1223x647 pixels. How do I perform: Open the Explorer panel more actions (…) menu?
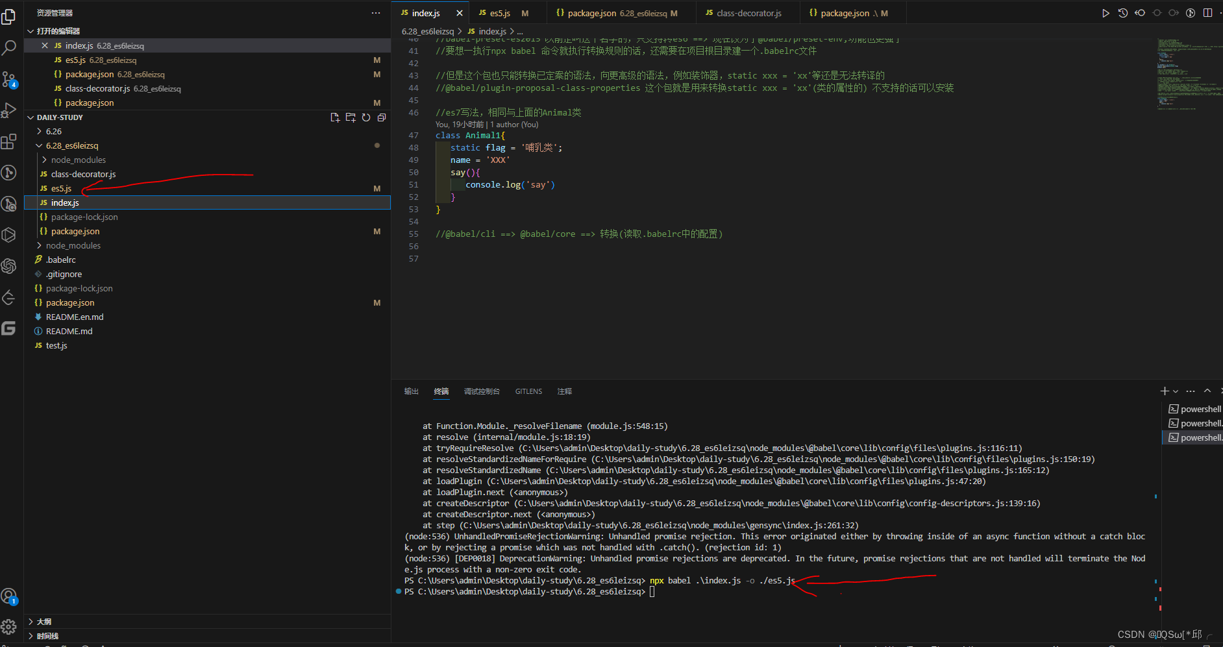tap(376, 13)
